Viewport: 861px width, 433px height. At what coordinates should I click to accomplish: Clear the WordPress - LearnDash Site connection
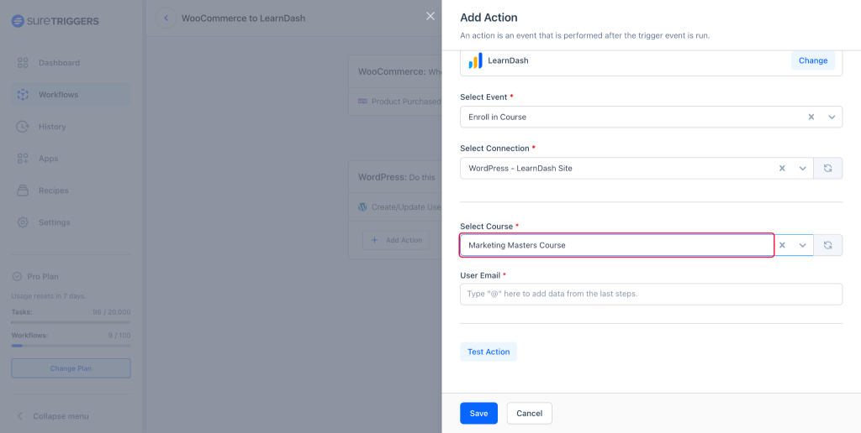click(782, 169)
